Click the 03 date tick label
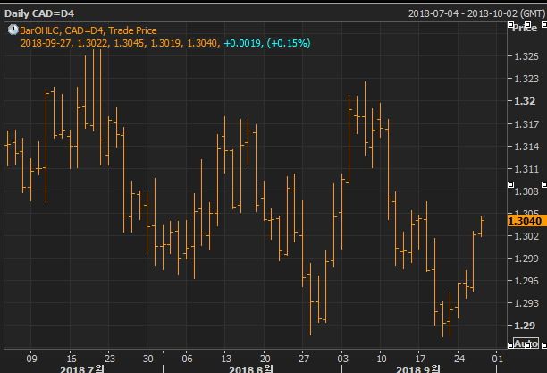Screen dimensions: 547x373 tap(343, 359)
